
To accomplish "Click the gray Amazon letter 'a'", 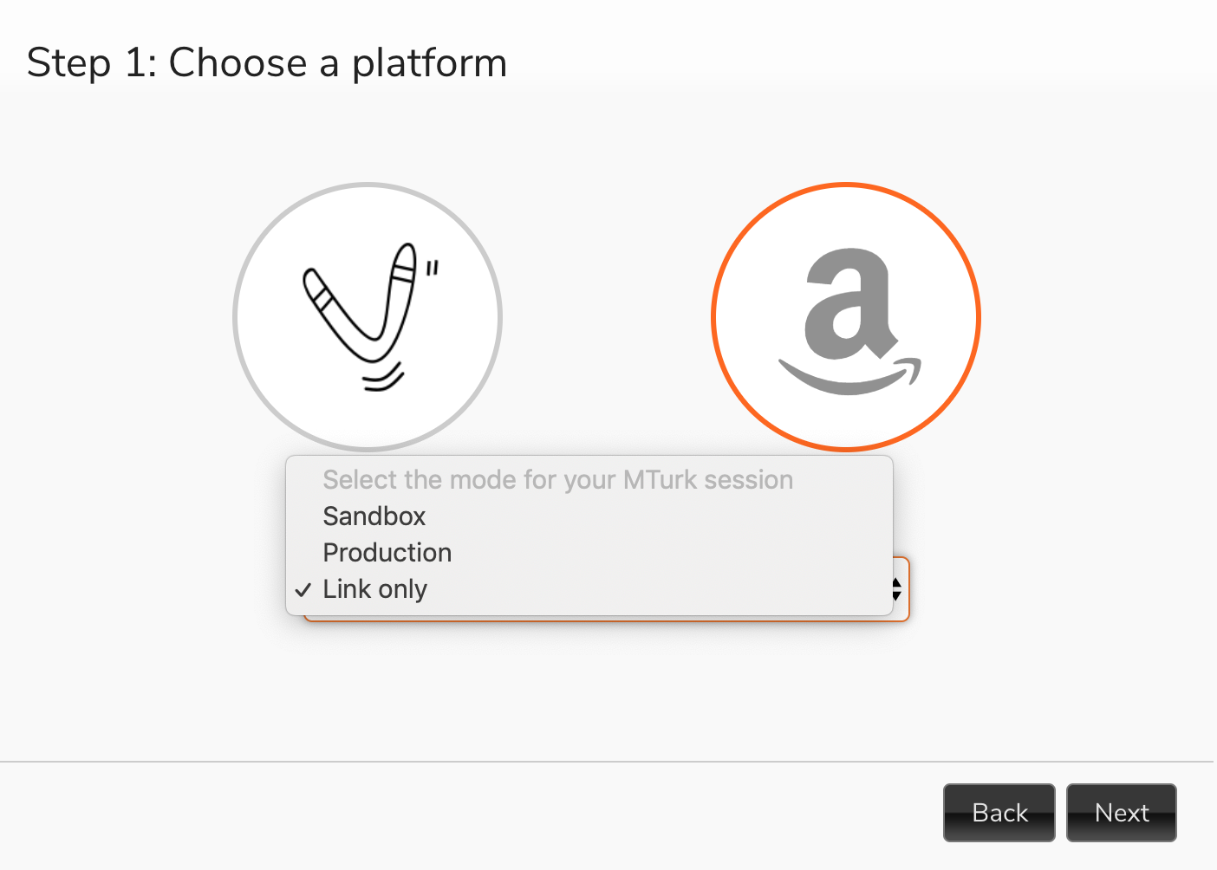I will pos(849,303).
